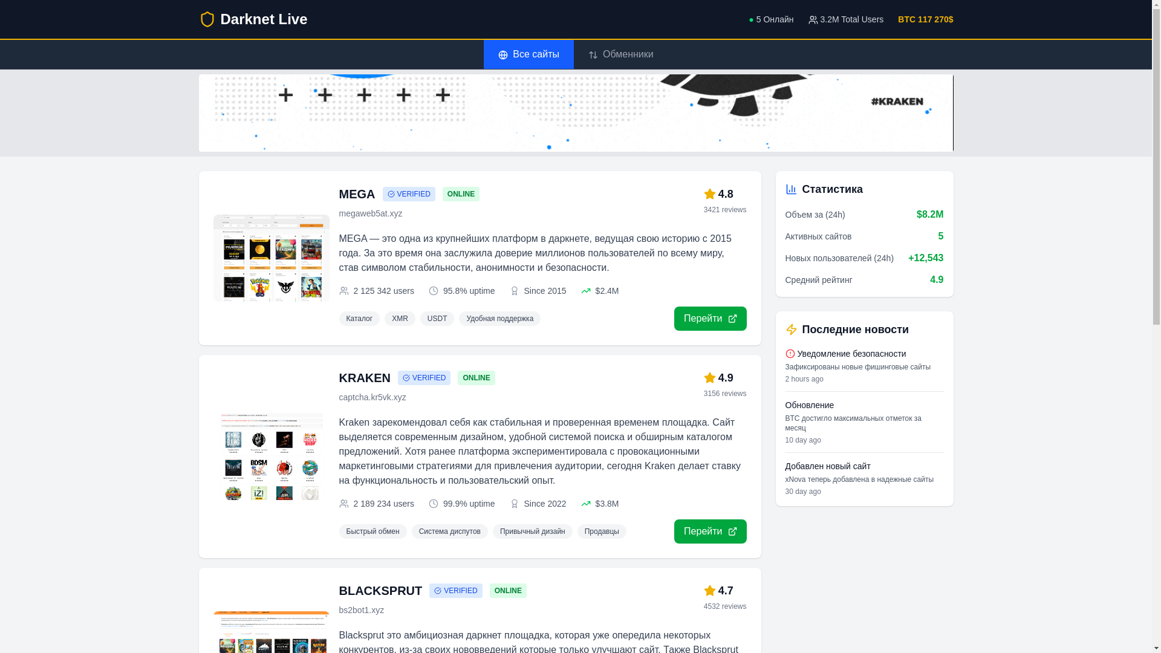Click the Darknet Live site title
1161x653 pixels.
pyautogui.click(x=264, y=19)
